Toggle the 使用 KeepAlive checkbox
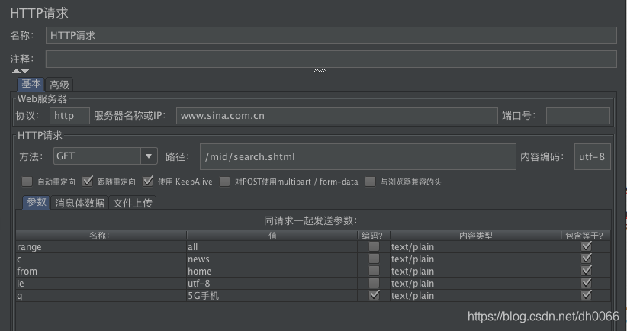Screen dimensions: 627x331 tap(148, 182)
